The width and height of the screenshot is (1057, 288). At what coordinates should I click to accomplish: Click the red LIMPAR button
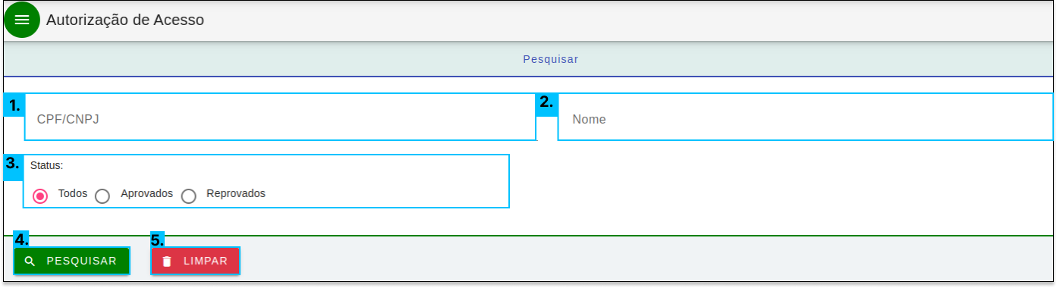click(195, 261)
